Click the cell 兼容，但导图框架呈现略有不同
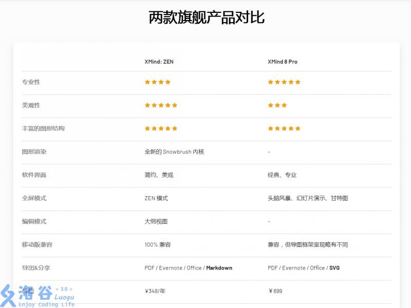Screen dimensions: 411x308 (x=308, y=245)
